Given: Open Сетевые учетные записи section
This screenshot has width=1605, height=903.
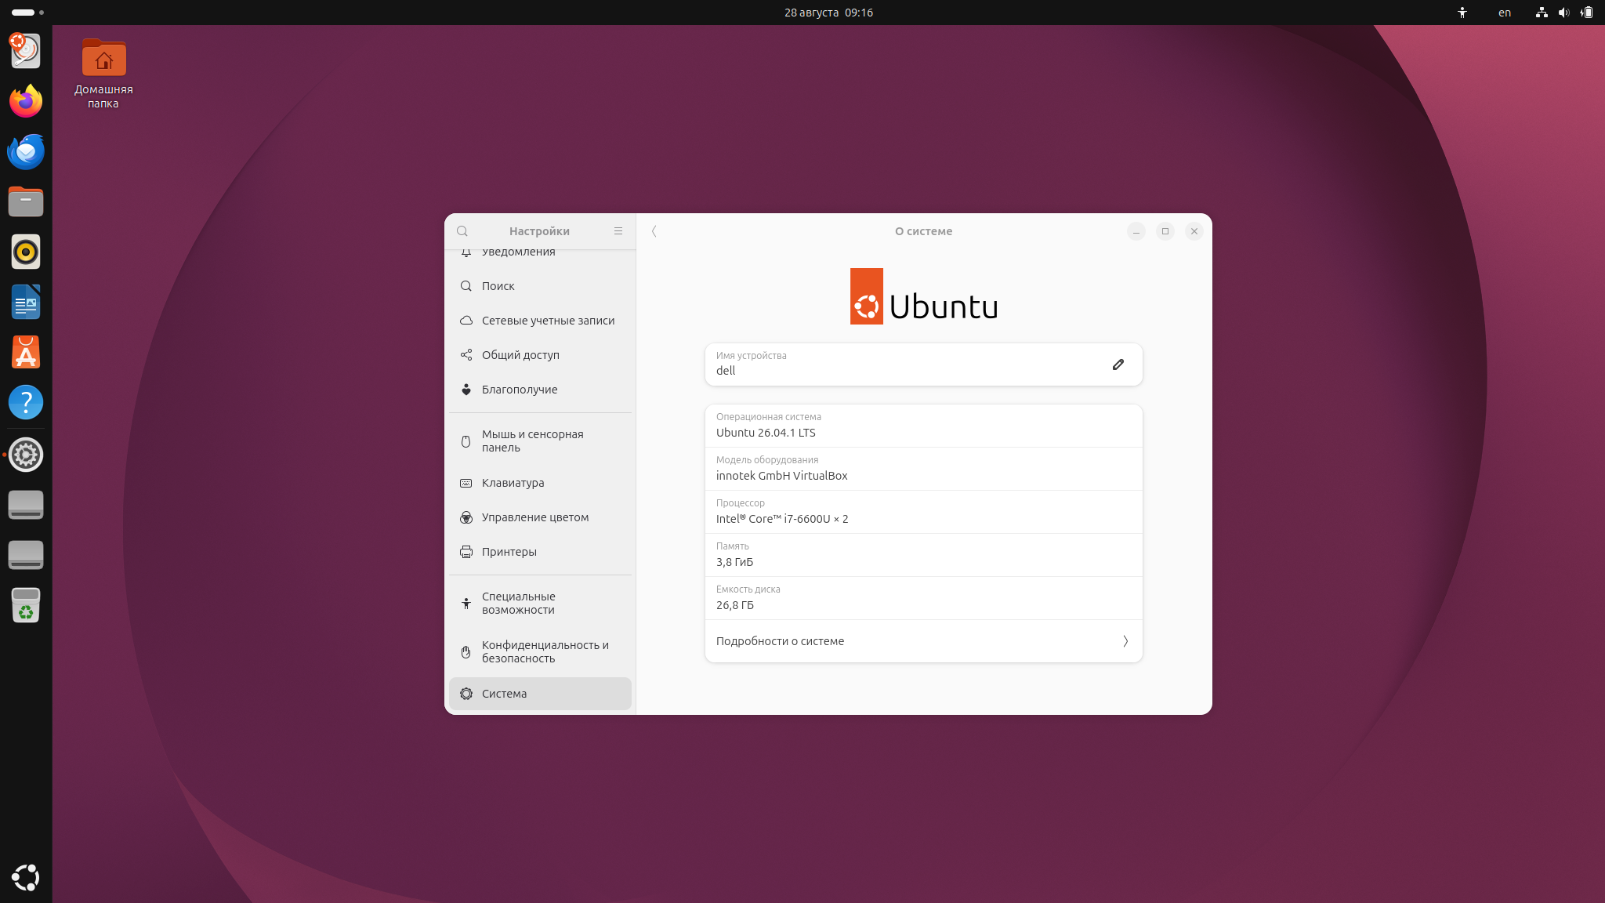Looking at the screenshot, I should (540, 321).
